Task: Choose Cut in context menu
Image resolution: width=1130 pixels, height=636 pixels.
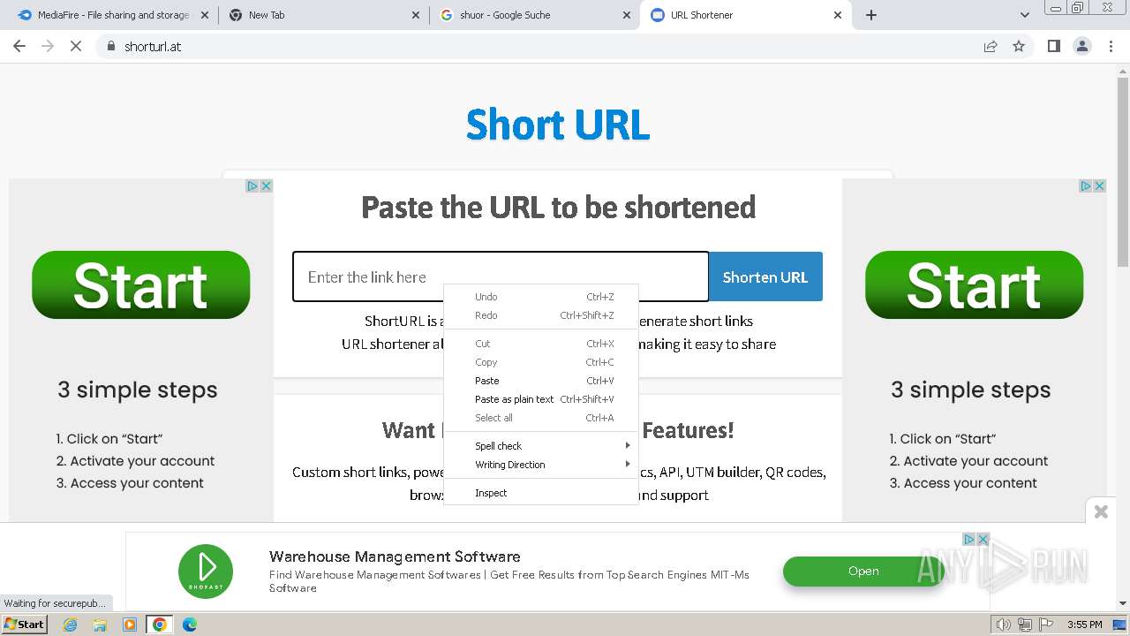Action: point(540,344)
